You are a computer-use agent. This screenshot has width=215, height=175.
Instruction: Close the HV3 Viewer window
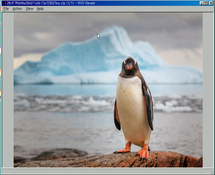tap(211, 3)
